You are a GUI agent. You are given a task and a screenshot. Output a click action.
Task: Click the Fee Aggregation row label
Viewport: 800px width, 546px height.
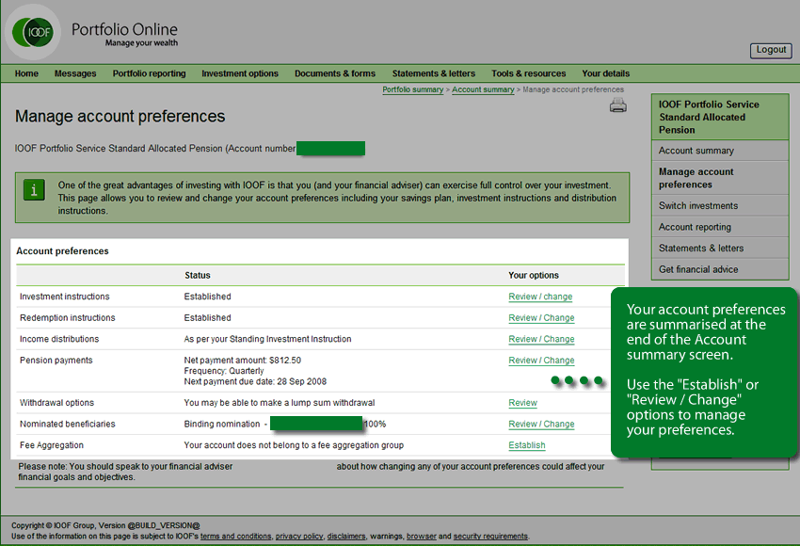(52, 445)
